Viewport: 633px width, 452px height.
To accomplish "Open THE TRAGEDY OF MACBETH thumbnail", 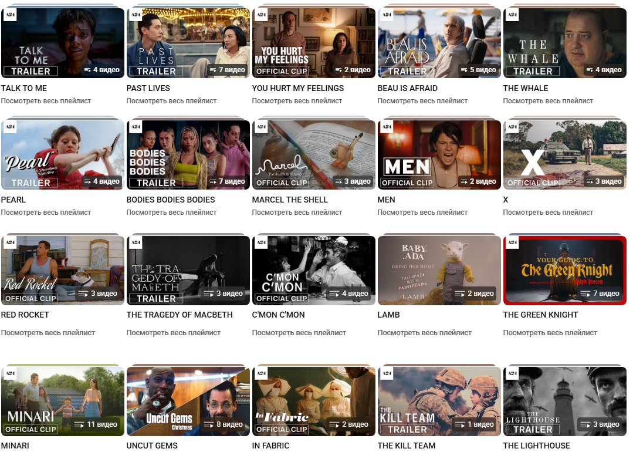I will pos(188,270).
